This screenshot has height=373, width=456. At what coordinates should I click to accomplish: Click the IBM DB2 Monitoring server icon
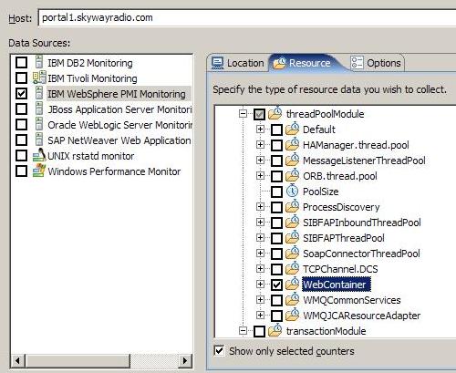point(39,62)
